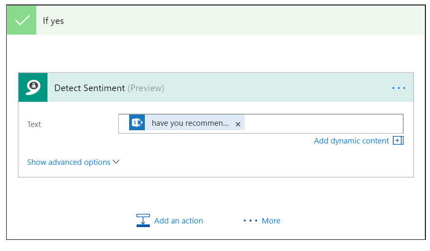The image size is (430, 251).
Task: Open the More options link
Action: pos(271,221)
